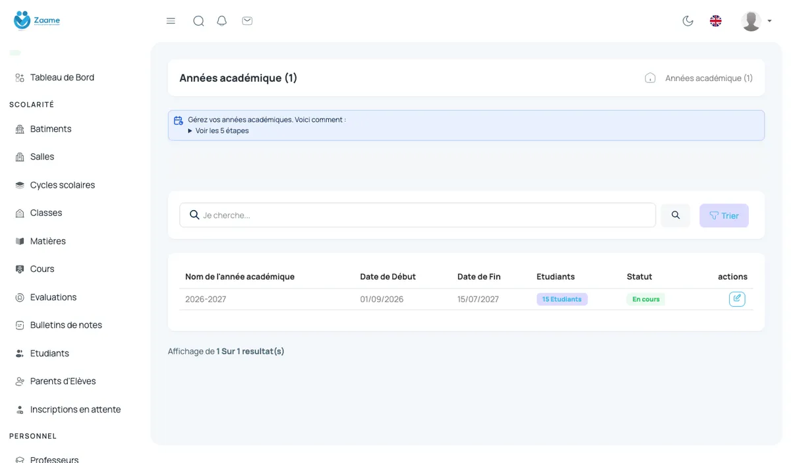Edit the 2026-2027 academic year

[737, 299]
